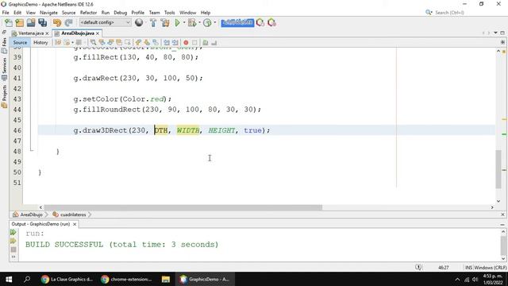
Task: Click the first profiler snapshot icon
Action: pyautogui.click(x=260, y=23)
